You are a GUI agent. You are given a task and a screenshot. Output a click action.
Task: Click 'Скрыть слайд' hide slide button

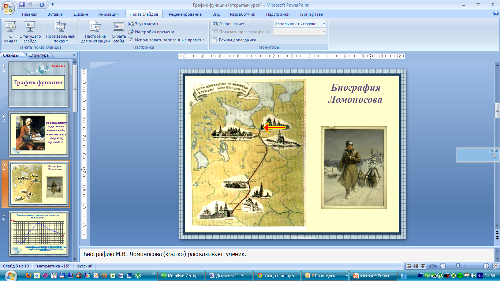[x=119, y=32]
